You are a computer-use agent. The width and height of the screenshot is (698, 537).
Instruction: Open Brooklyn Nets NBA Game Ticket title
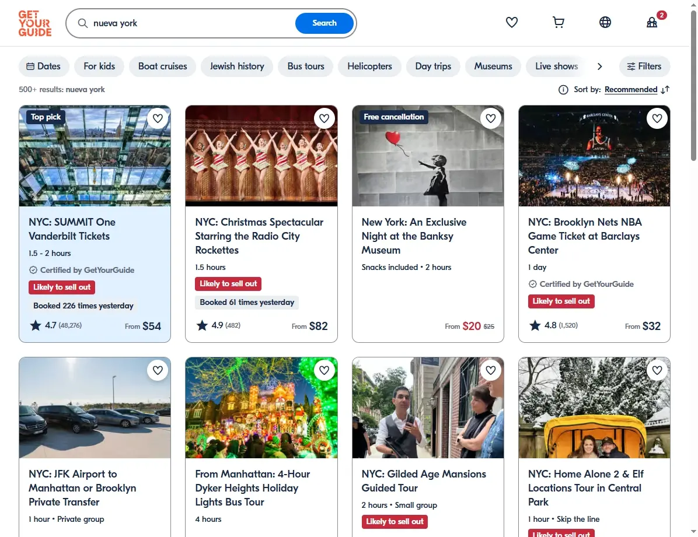point(585,236)
